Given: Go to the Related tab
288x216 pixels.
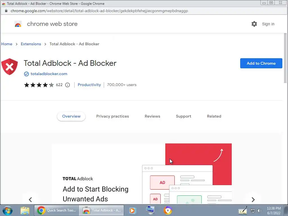Looking at the screenshot, I should (x=214, y=116).
